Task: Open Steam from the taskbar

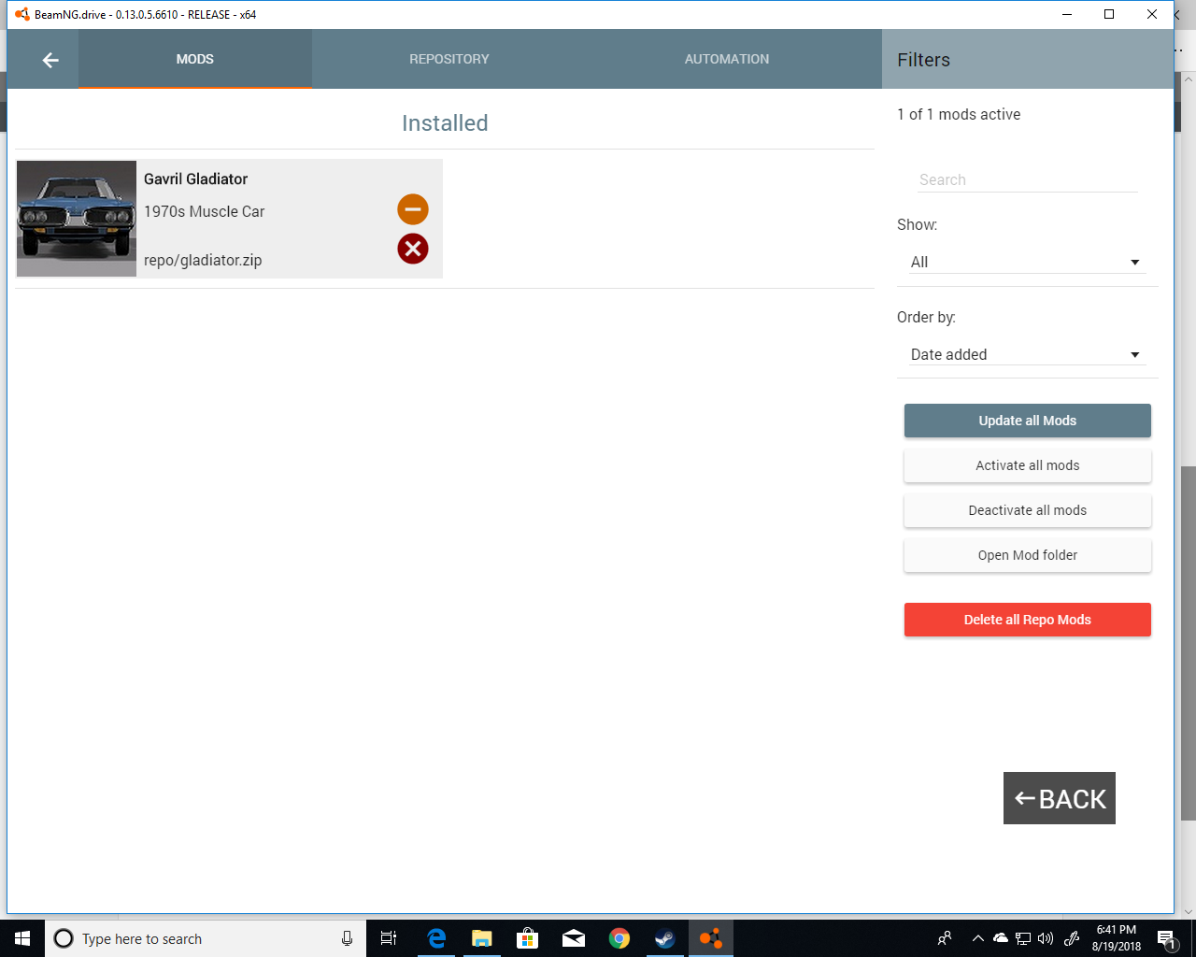Action: (665, 938)
